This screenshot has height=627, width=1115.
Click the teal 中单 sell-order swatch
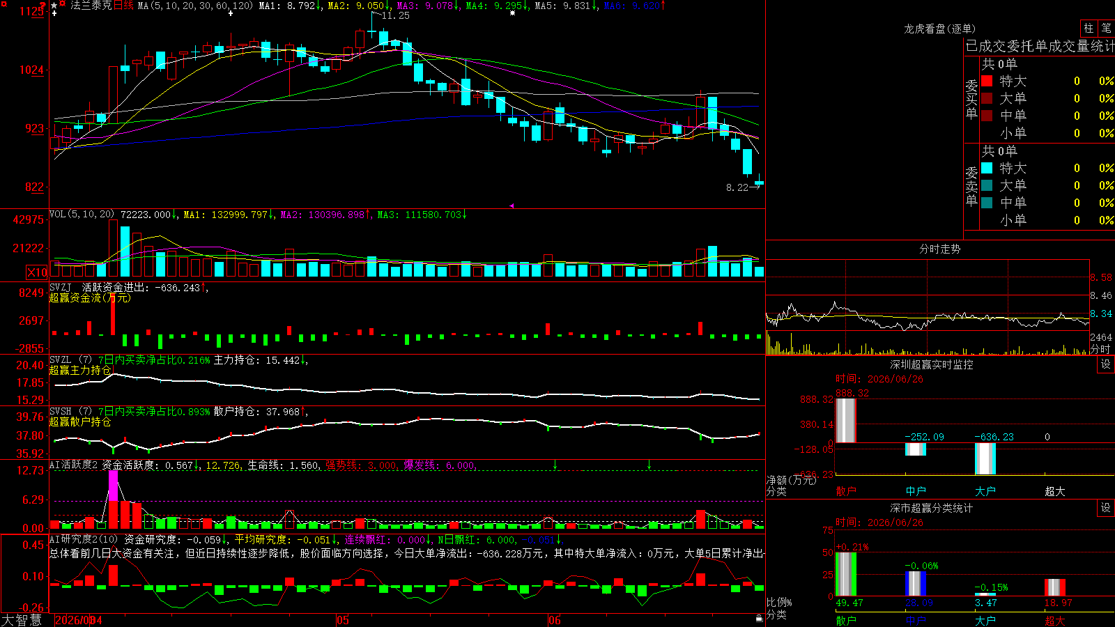(x=987, y=203)
